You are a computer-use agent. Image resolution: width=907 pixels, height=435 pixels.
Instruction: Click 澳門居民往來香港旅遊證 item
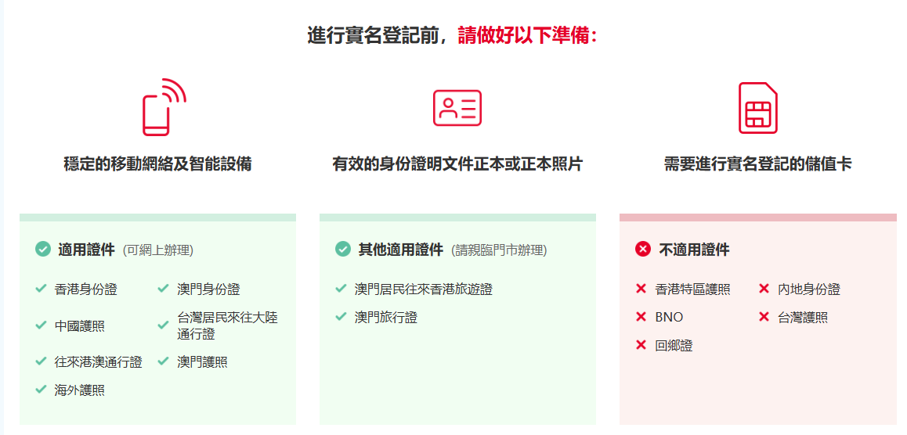click(x=423, y=289)
